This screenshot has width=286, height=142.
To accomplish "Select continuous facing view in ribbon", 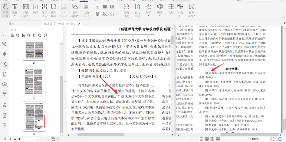I will coord(97,14).
